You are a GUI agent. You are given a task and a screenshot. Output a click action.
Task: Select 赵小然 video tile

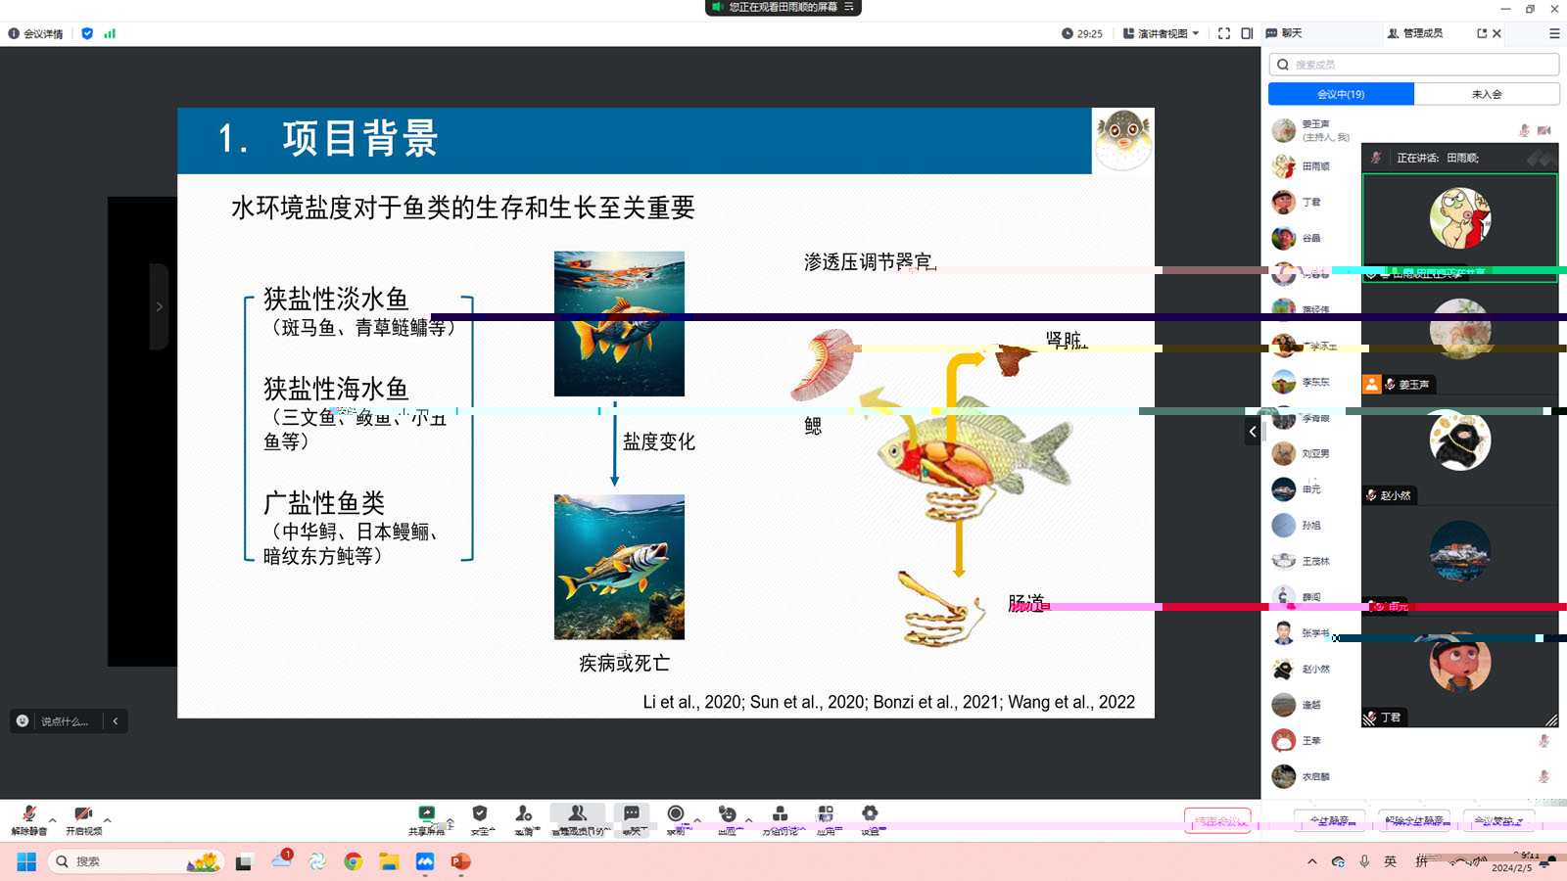1460,450
